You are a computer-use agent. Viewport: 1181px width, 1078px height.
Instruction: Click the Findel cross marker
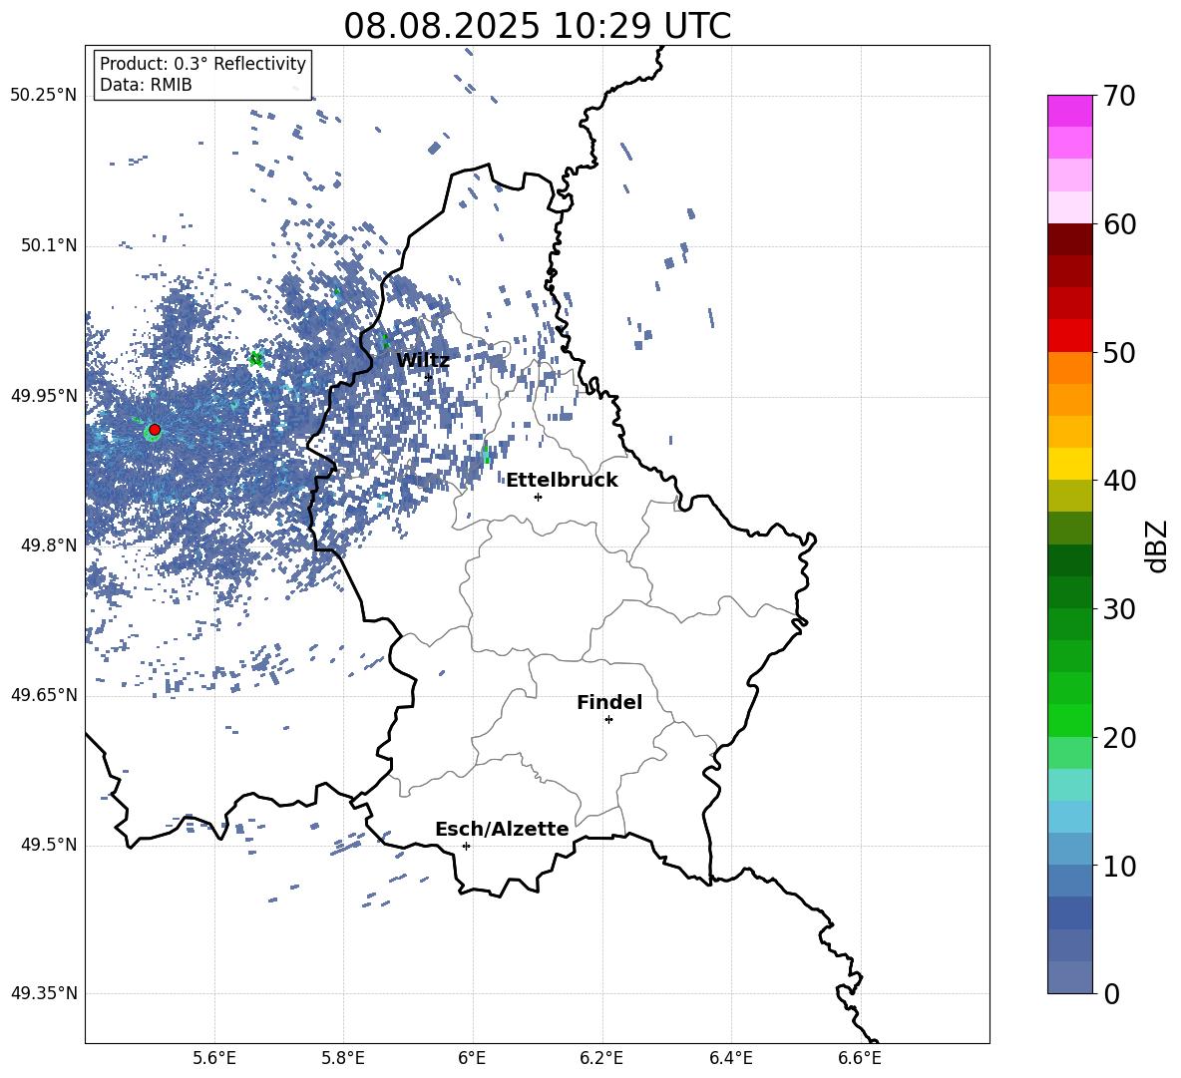tap(608, 720)
